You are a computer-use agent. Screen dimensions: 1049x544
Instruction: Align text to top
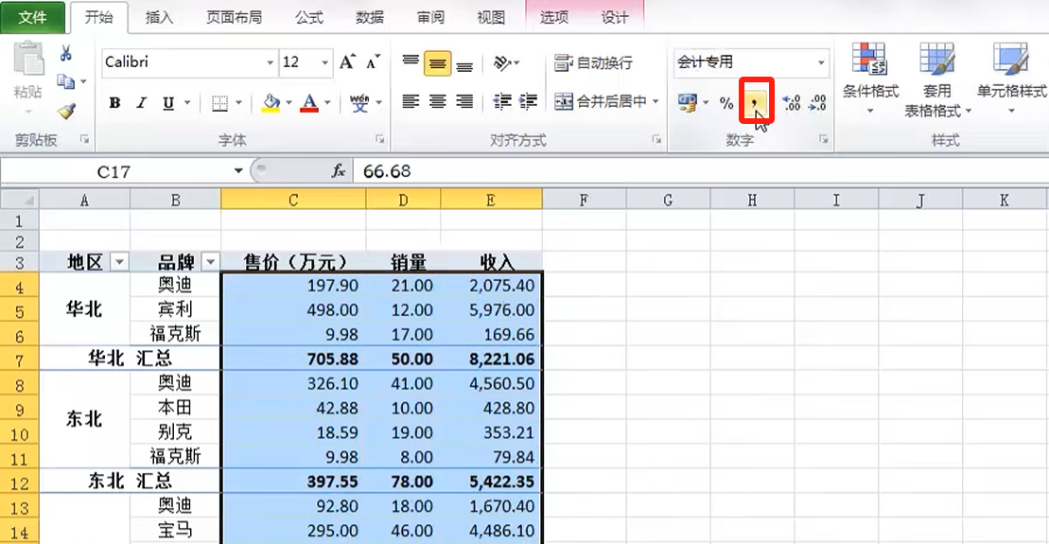pos(411,62)
